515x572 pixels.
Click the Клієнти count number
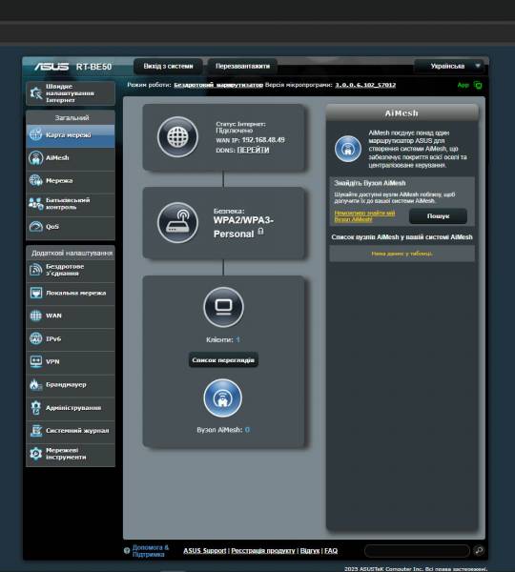[237, 339]
